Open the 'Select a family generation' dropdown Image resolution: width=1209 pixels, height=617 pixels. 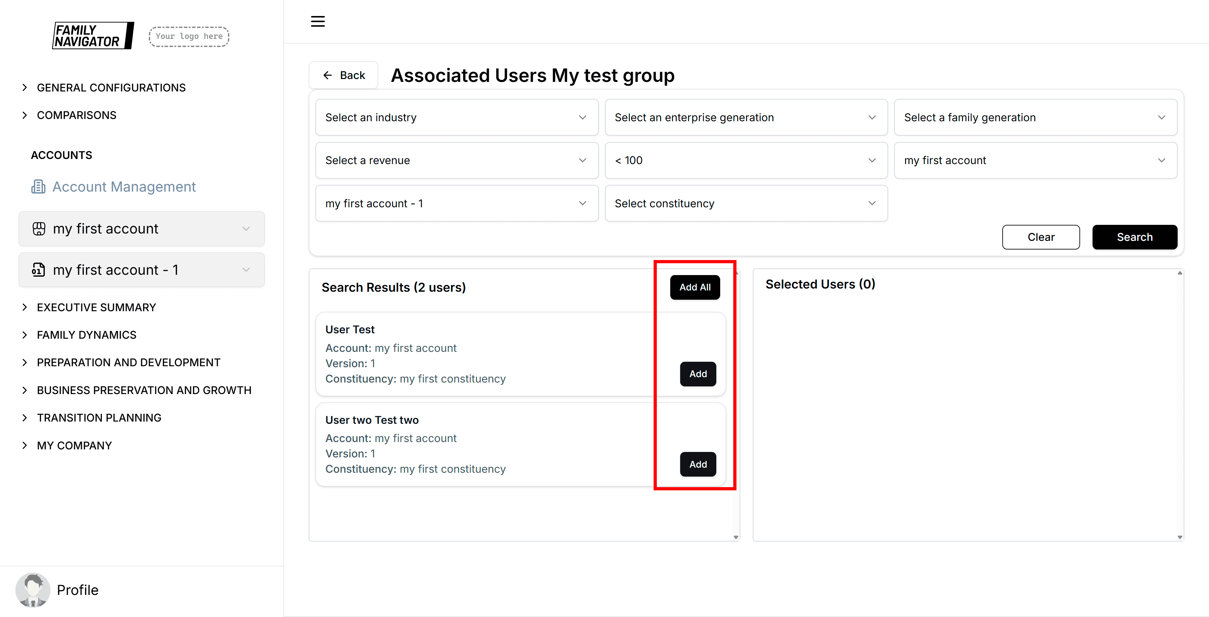coord(1035,117)
